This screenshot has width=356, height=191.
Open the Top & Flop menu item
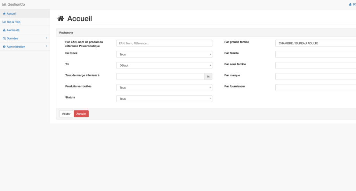click(25, 22)
